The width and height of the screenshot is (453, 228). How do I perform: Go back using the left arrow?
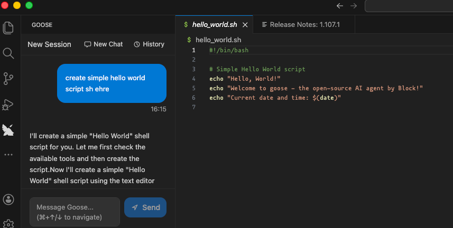click(340, 6)
